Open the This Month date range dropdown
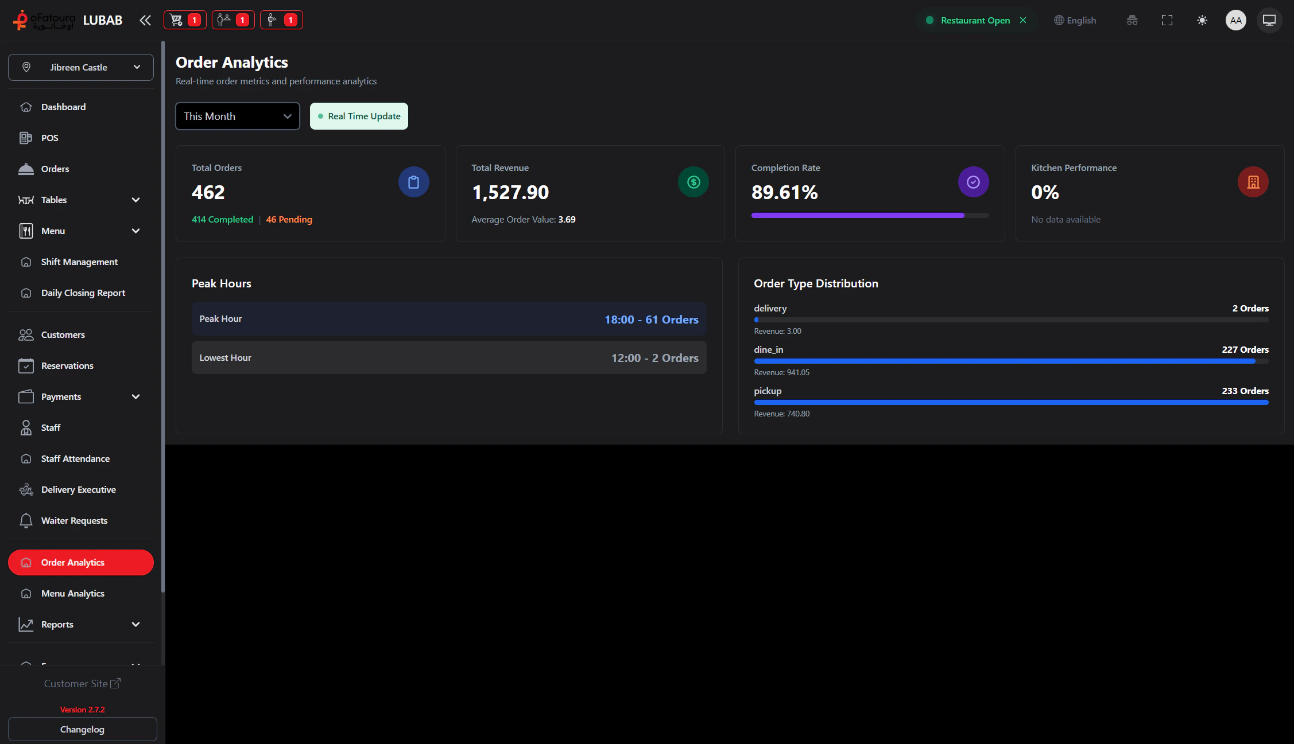Viewport: 1294px width, 744px height. (x=237, y=116)
